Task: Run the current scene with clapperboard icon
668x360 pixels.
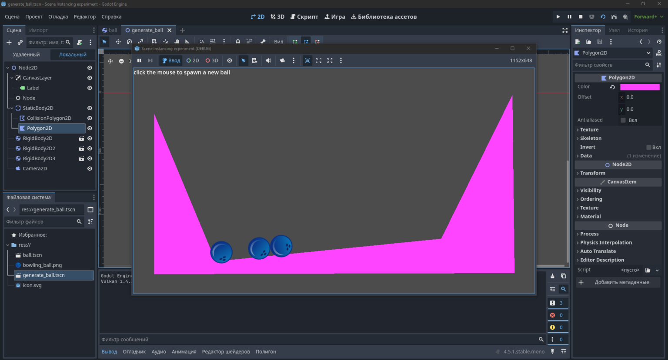Action: (x=614, y=17)
